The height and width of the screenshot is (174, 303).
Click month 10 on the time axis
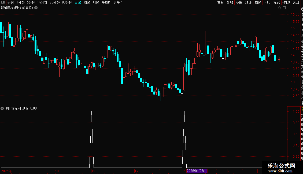pos(57,171)
